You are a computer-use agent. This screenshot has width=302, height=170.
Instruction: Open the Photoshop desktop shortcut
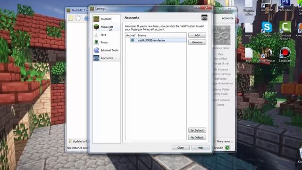[285, 6]
